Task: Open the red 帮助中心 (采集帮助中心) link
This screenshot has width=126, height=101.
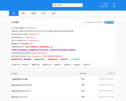Action: coord(41,47)
